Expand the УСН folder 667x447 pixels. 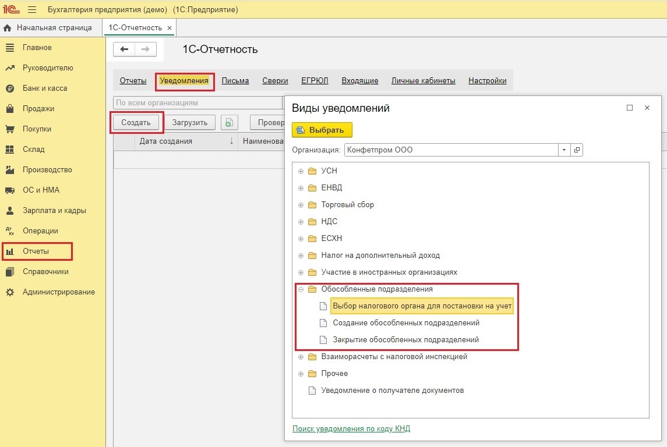coord(301,171)
